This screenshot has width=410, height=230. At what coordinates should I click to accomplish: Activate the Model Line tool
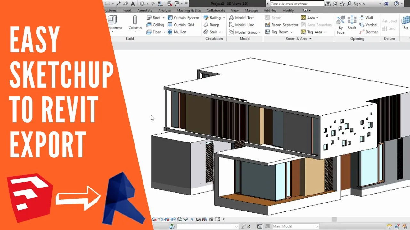241,25
